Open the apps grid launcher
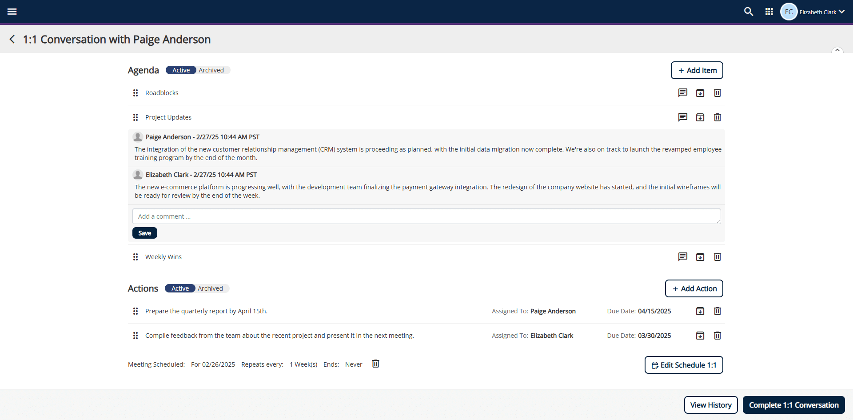The image size is (853, 420). 769,12
